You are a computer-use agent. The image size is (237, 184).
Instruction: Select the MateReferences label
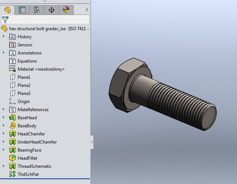point(33,109)
